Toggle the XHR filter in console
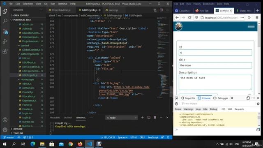 point(230,109)
